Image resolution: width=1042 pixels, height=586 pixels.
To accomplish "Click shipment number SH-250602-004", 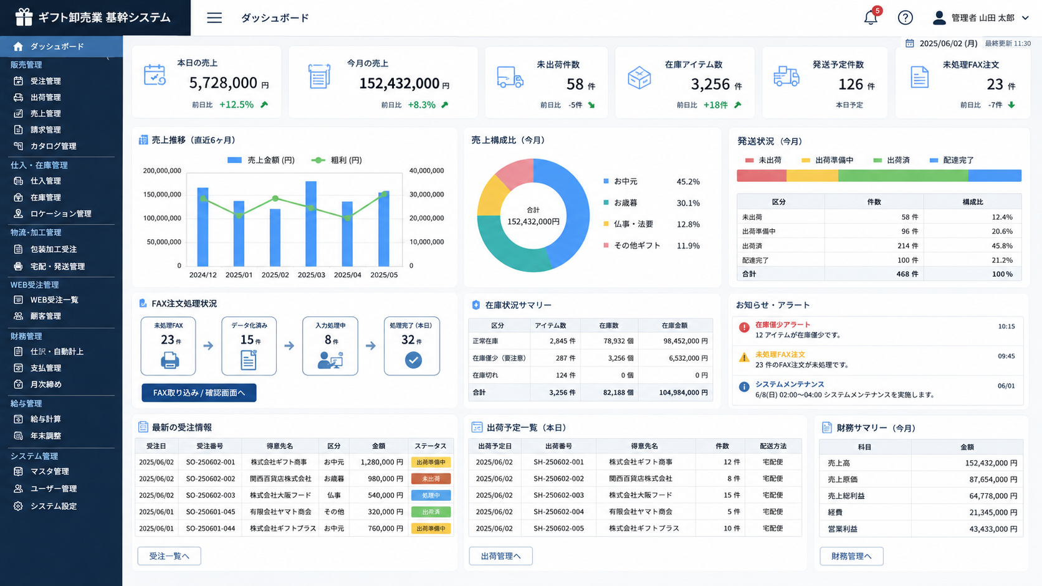I will coord(558,512).
